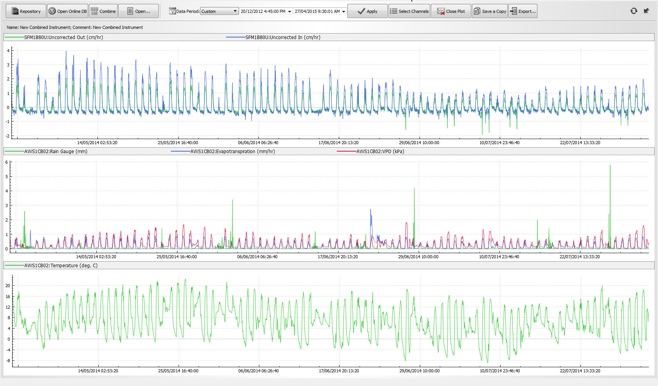The width and height of the screenshot is (658, 386).
Task: Click the Data Period filter icon
Action: pyautogui.click(x=172, y=11)
